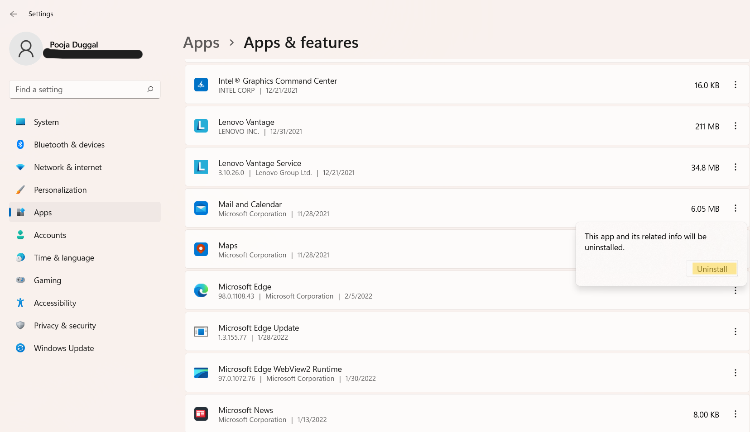Click the 8.00 KB size value
750x432 pixels.
click(x=706, y=414)
